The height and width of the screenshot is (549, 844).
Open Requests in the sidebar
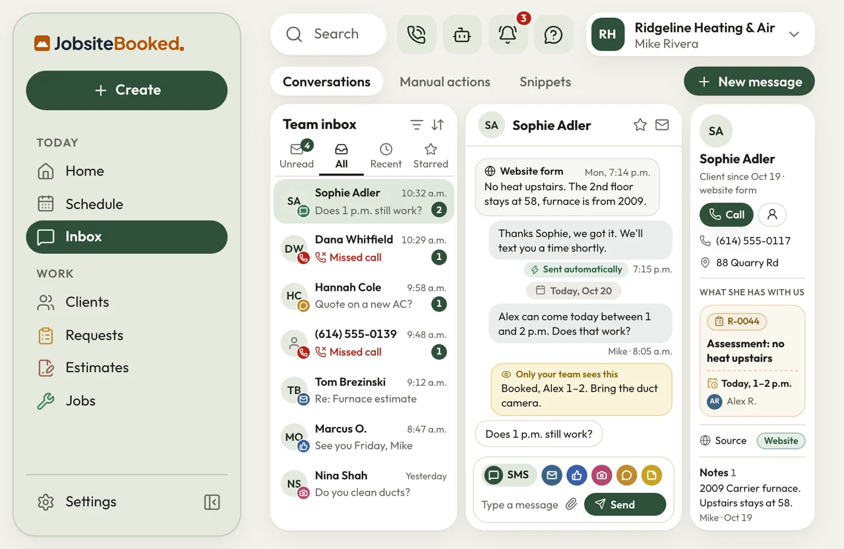pyautogui.click(x=127, y=335)
